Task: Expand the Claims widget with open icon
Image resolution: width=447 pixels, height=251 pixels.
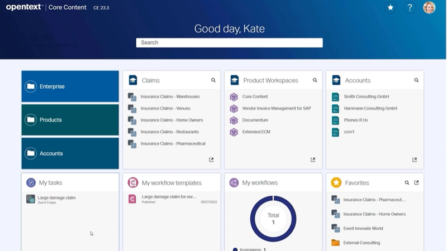Action: 211,160
